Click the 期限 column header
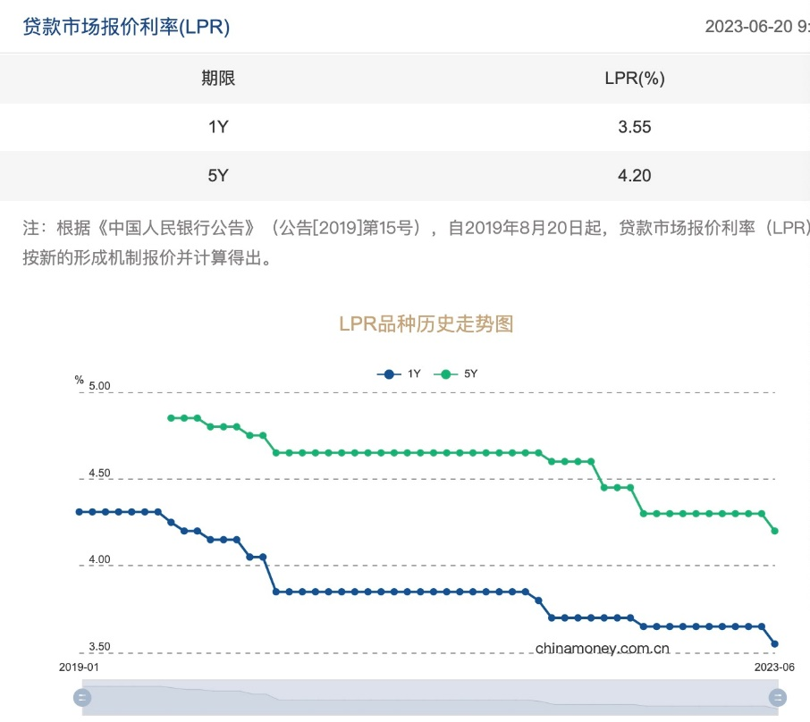810x722 pixels. [218, 78]
